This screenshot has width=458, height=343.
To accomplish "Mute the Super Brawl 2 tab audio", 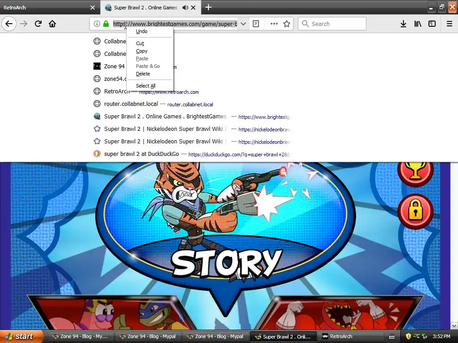I will (185, 8).
